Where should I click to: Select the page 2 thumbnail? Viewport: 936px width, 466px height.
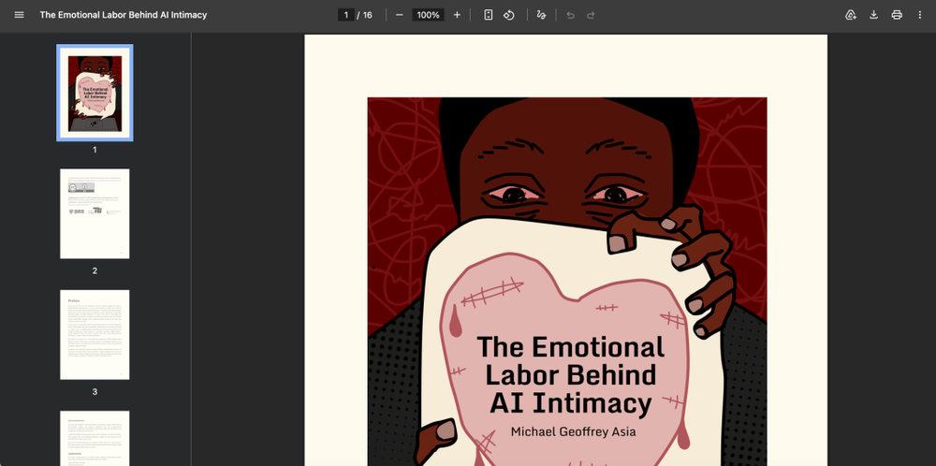tap(95, 213)
